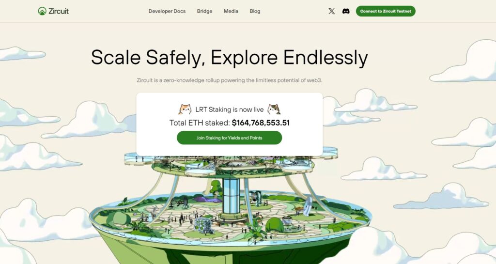Click Join Staking for Yields and Points
The height and width of the screenshot is (264, 496).
pos(229,138)
